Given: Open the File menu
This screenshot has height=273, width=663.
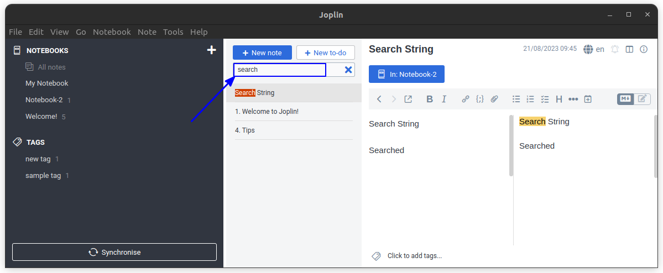Looking at the screenshot, I should pos(15,32).
